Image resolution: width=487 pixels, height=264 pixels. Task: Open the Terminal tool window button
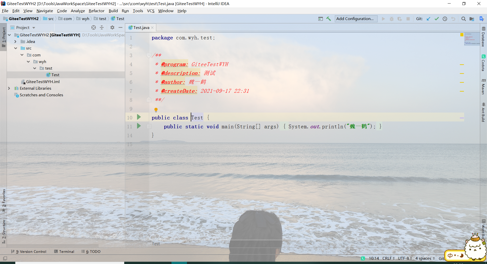(64, 252)
